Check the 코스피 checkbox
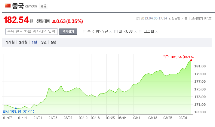The width and height of the screenshot is (215, 127). pyautogui.click(x=140, y=31)
